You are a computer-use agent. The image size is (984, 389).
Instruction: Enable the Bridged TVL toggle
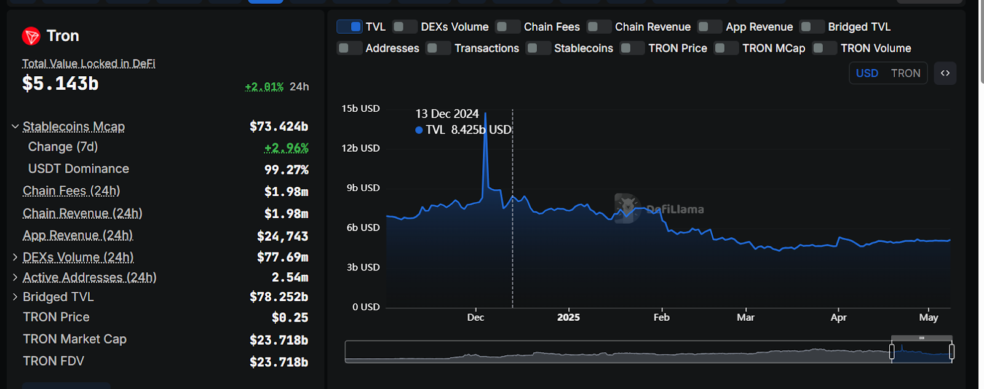812,26
